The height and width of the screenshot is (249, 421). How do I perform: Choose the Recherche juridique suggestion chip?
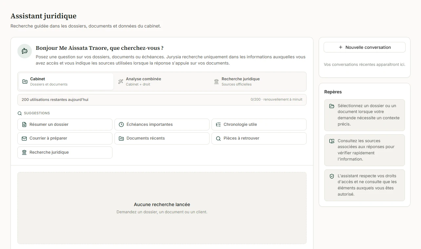(65, 152)
